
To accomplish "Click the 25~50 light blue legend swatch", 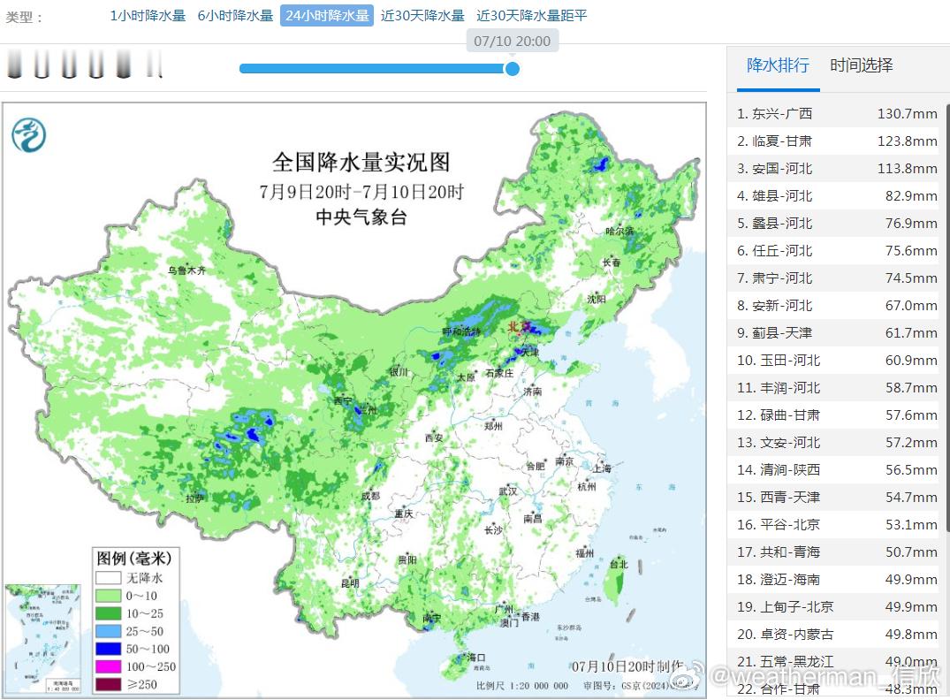I will pyautogui.click(x=108, y=631).
